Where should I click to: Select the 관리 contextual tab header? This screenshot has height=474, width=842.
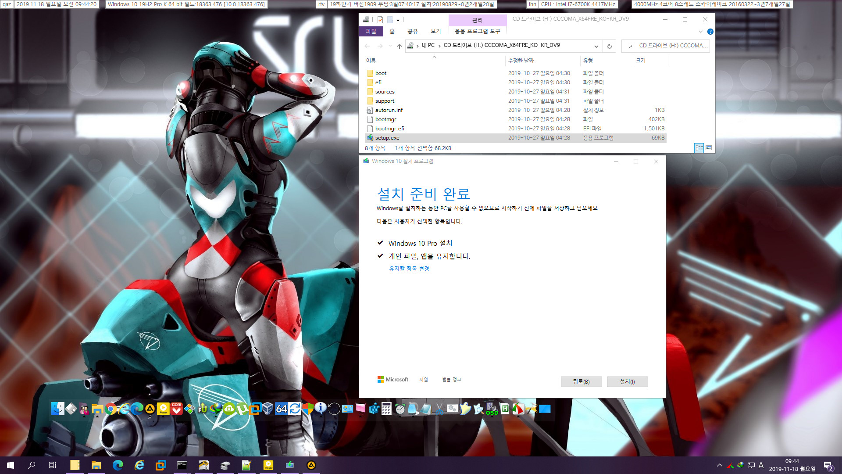coord(477,20)
